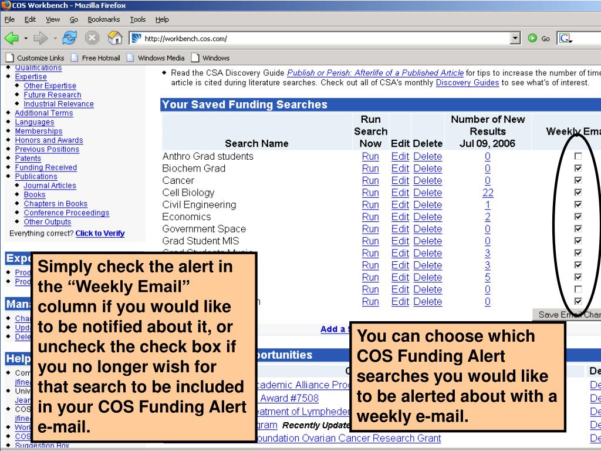Open the Forward button history dropdown
The height and width of the screenshot is (451, 601).
click(55, 38)
